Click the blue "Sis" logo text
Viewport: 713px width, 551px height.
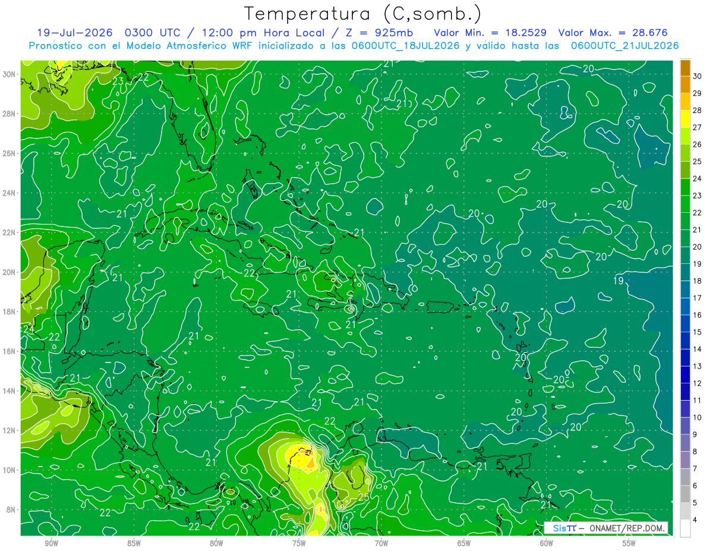point(559,528)
